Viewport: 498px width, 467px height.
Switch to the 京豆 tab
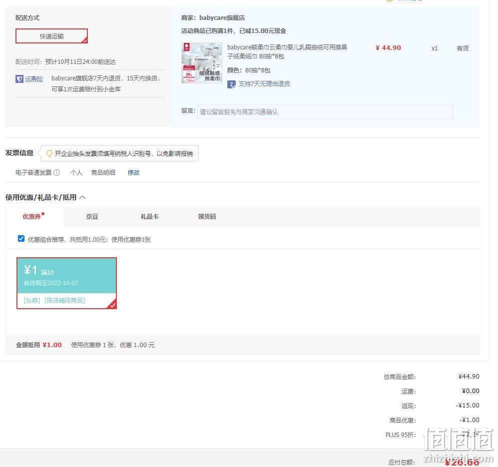(92, 217)
